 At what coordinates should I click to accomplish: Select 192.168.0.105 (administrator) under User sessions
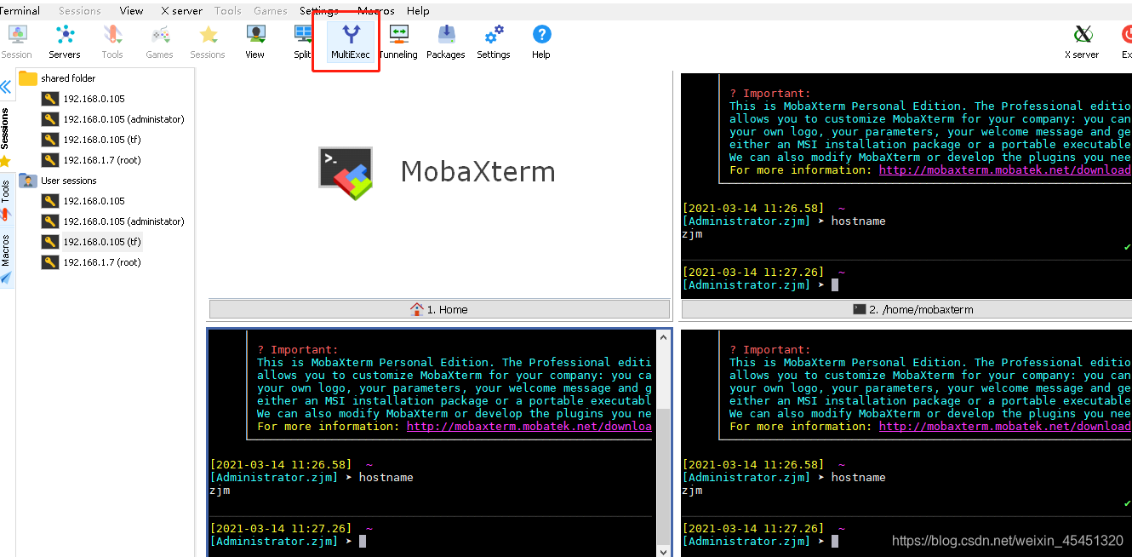click(x=123, y=221)
